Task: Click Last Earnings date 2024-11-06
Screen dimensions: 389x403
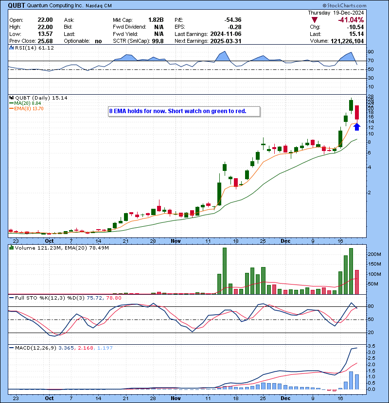Action: pyautogui.click(x=226, y=34)
